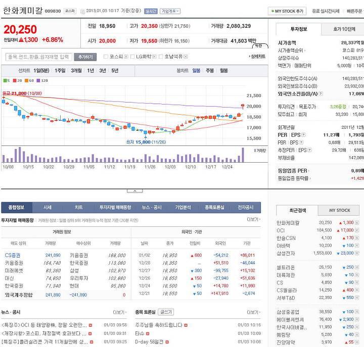The width and height of the screenshot is (364, 347).
Task: Click the stock name search input field
Action: coord(39,57)
